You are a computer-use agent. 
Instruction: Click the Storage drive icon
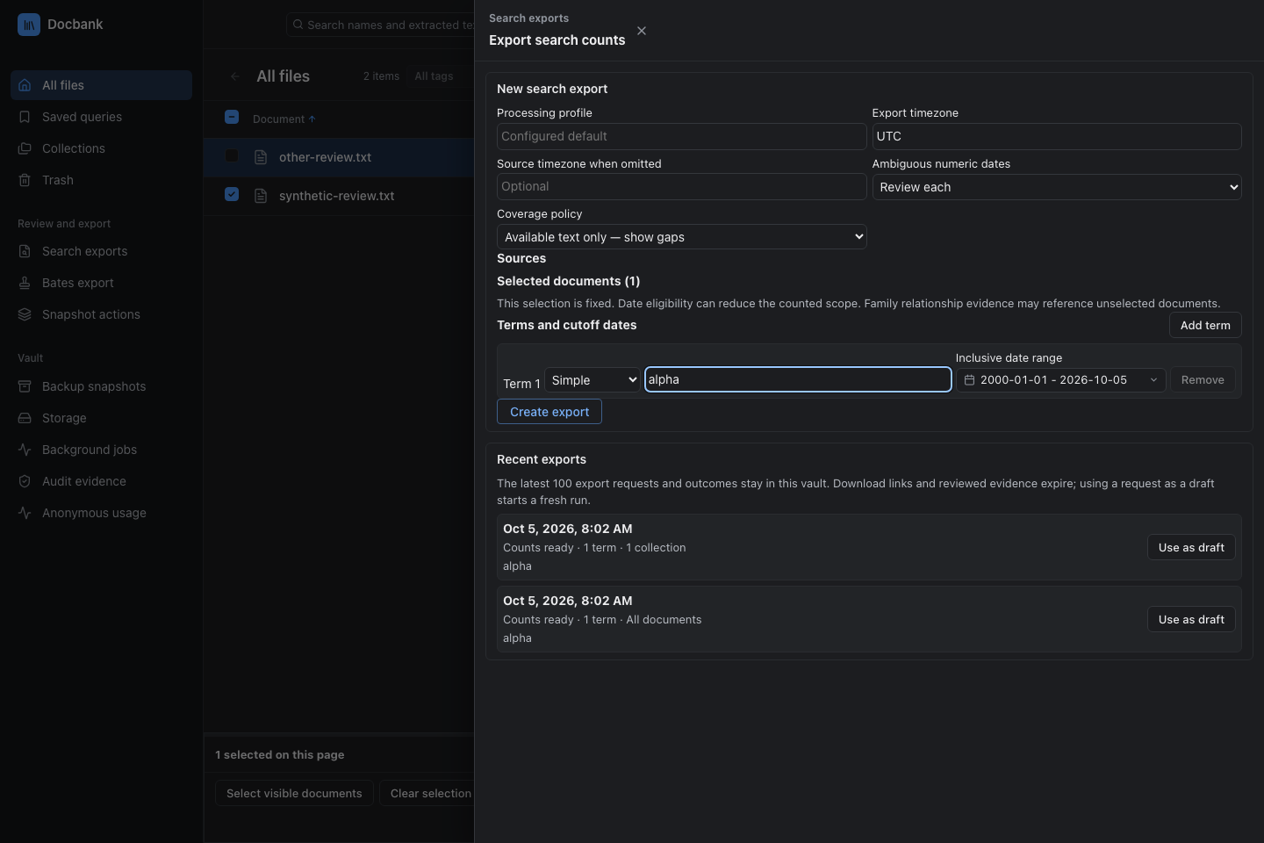click(x=25, y=418)
